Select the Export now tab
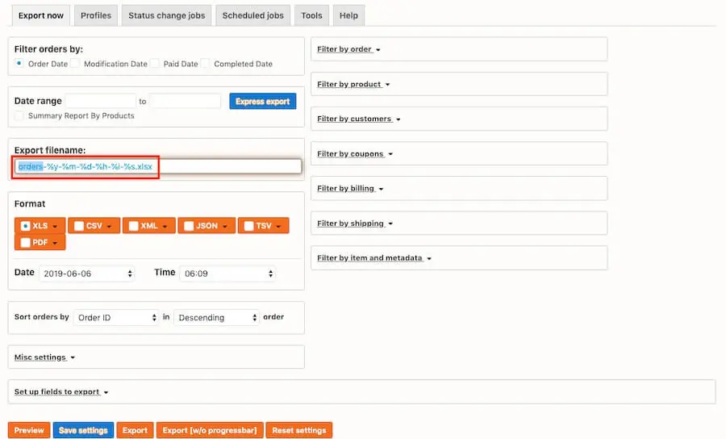The image size is (726, 439). [41, 16]
